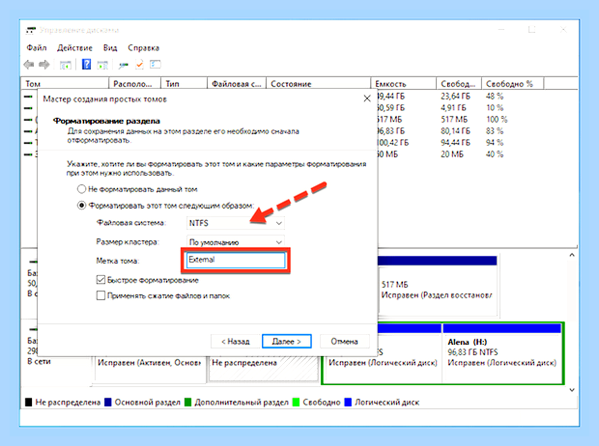Image resolution: width=599 pixels, height=446 pixels.
Task: Click the checkmark properties toolbar icon
Action: (x=139, y=65)
